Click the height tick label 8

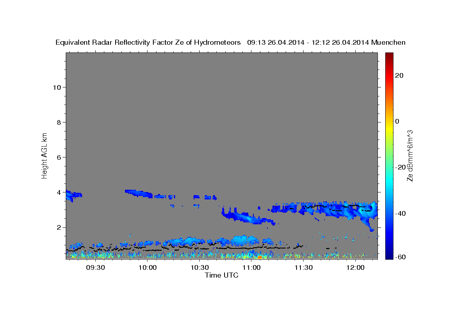pos(58,122)
